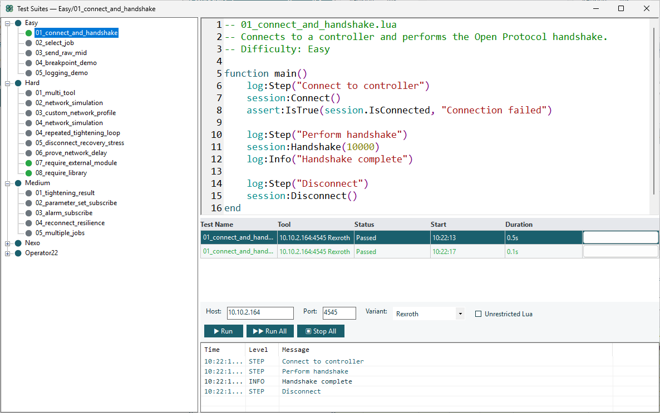Select the 04_repeated_tightening_loop test

pyautogui.click(x=78, y=133)
